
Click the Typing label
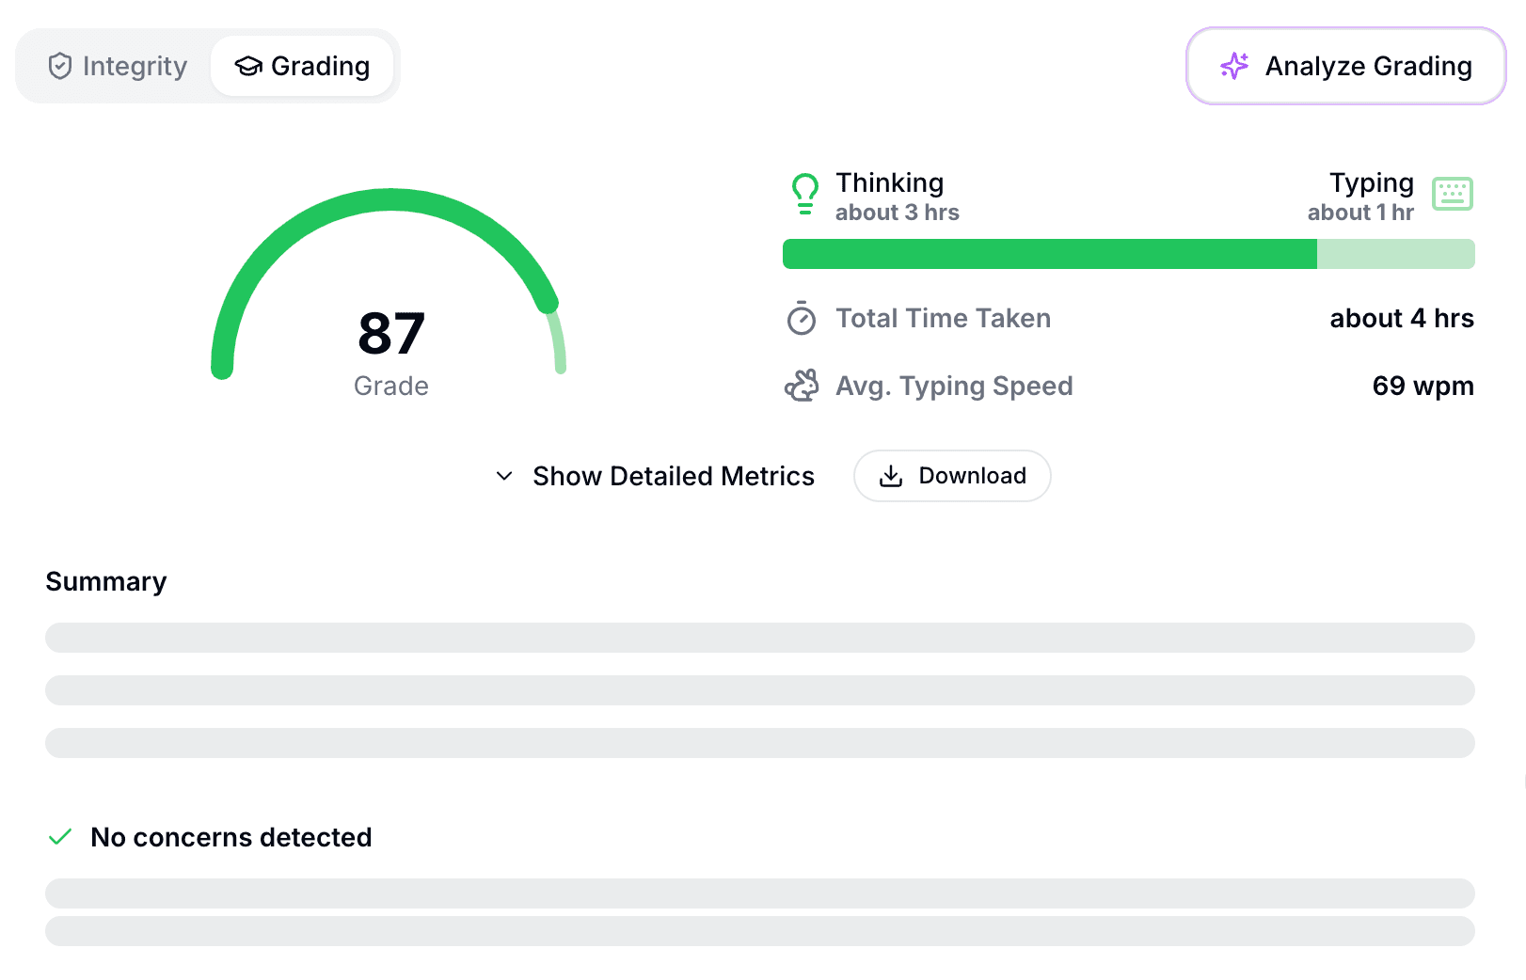[1372, 182]
